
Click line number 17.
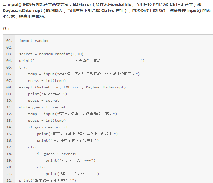[x=10, y=147]
